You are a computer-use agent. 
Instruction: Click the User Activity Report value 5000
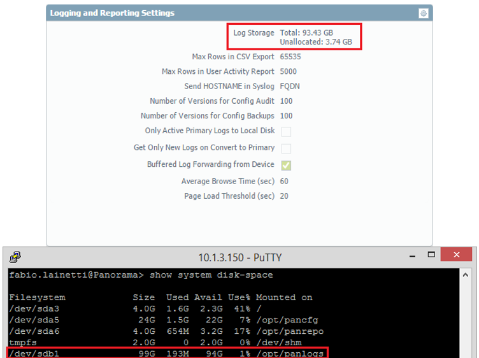click(x=288, y=72)
